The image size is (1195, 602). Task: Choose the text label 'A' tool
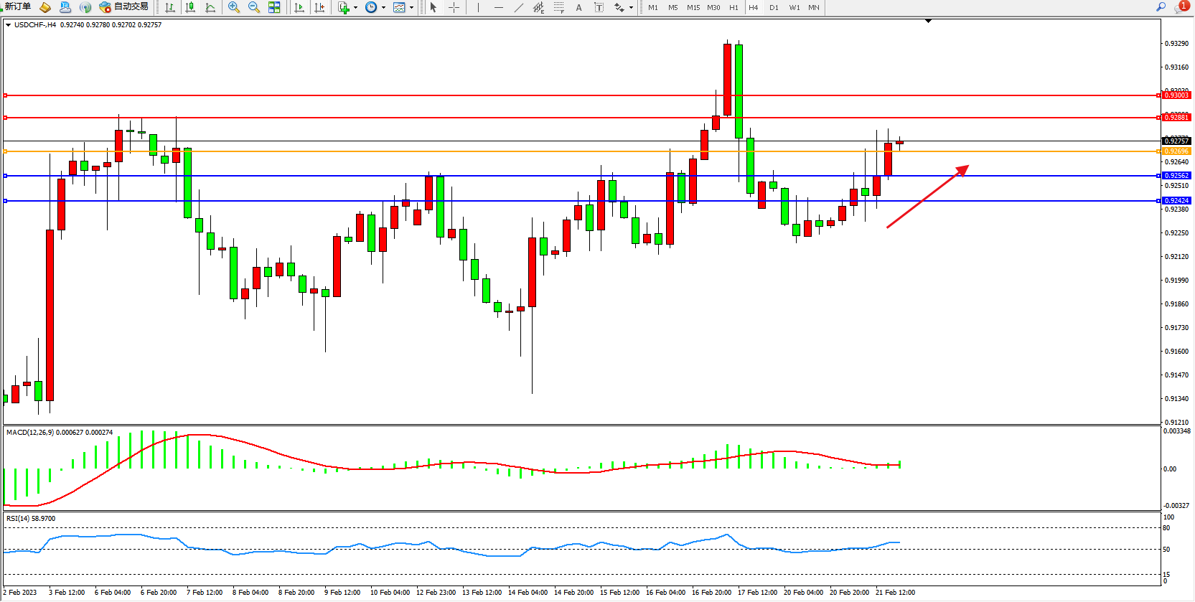point(578,7)
